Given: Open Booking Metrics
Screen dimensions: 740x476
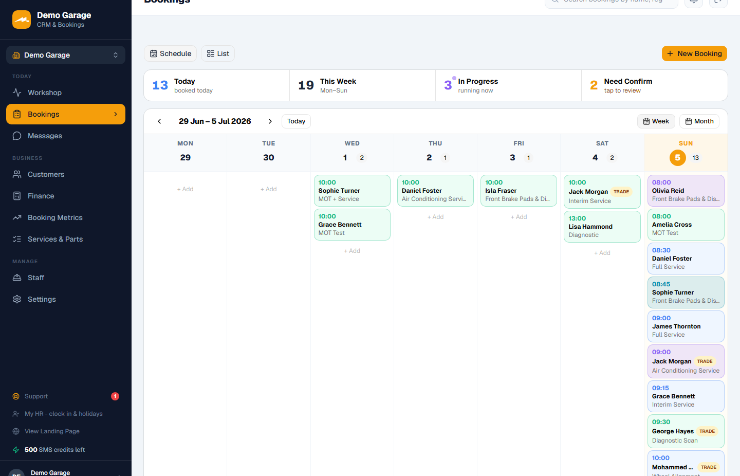Looking at the screenshot, I should click(x=66, y=217).
